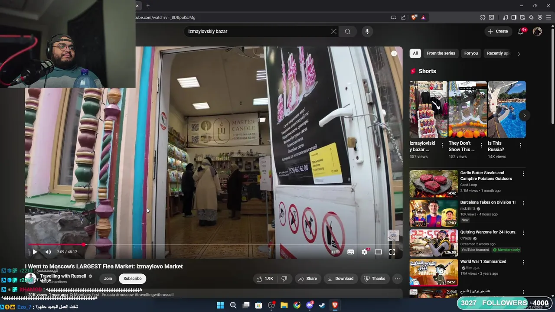Screen dimensions: 555x312
Task: Open browser extensions puzzle icon
Action: point(483,17)
